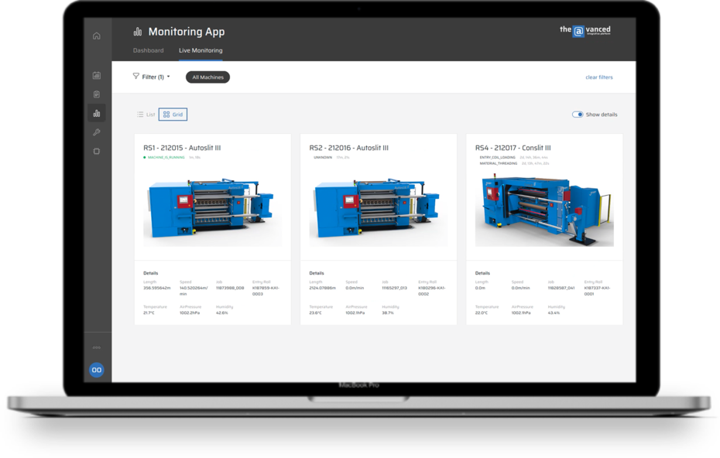Open the Home icon in the sidebar
Viewport: 720px width, 458px height.
[97, 36]
